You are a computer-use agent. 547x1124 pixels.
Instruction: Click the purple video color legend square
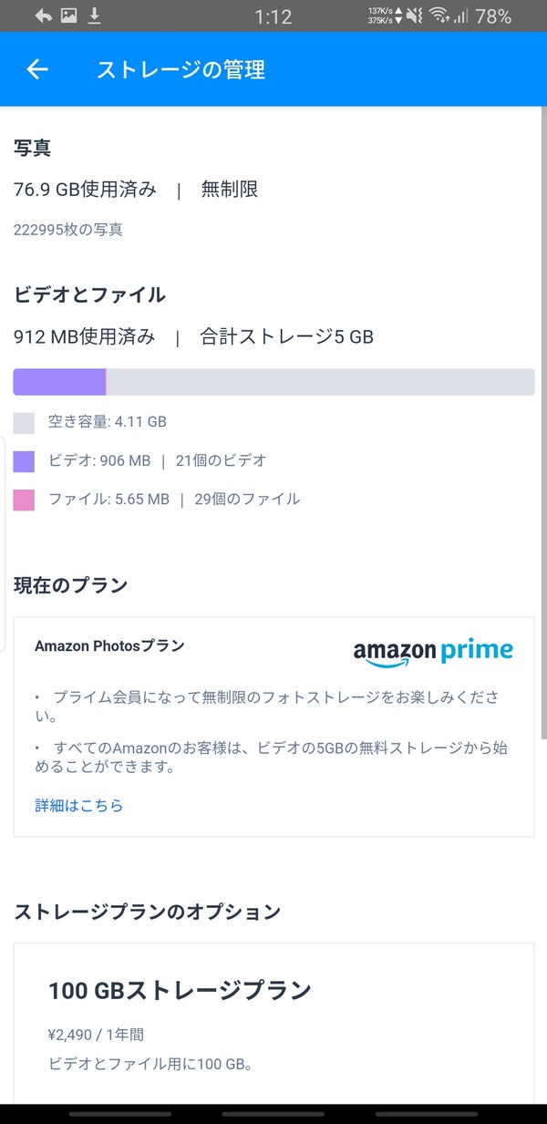click(24, 461)
